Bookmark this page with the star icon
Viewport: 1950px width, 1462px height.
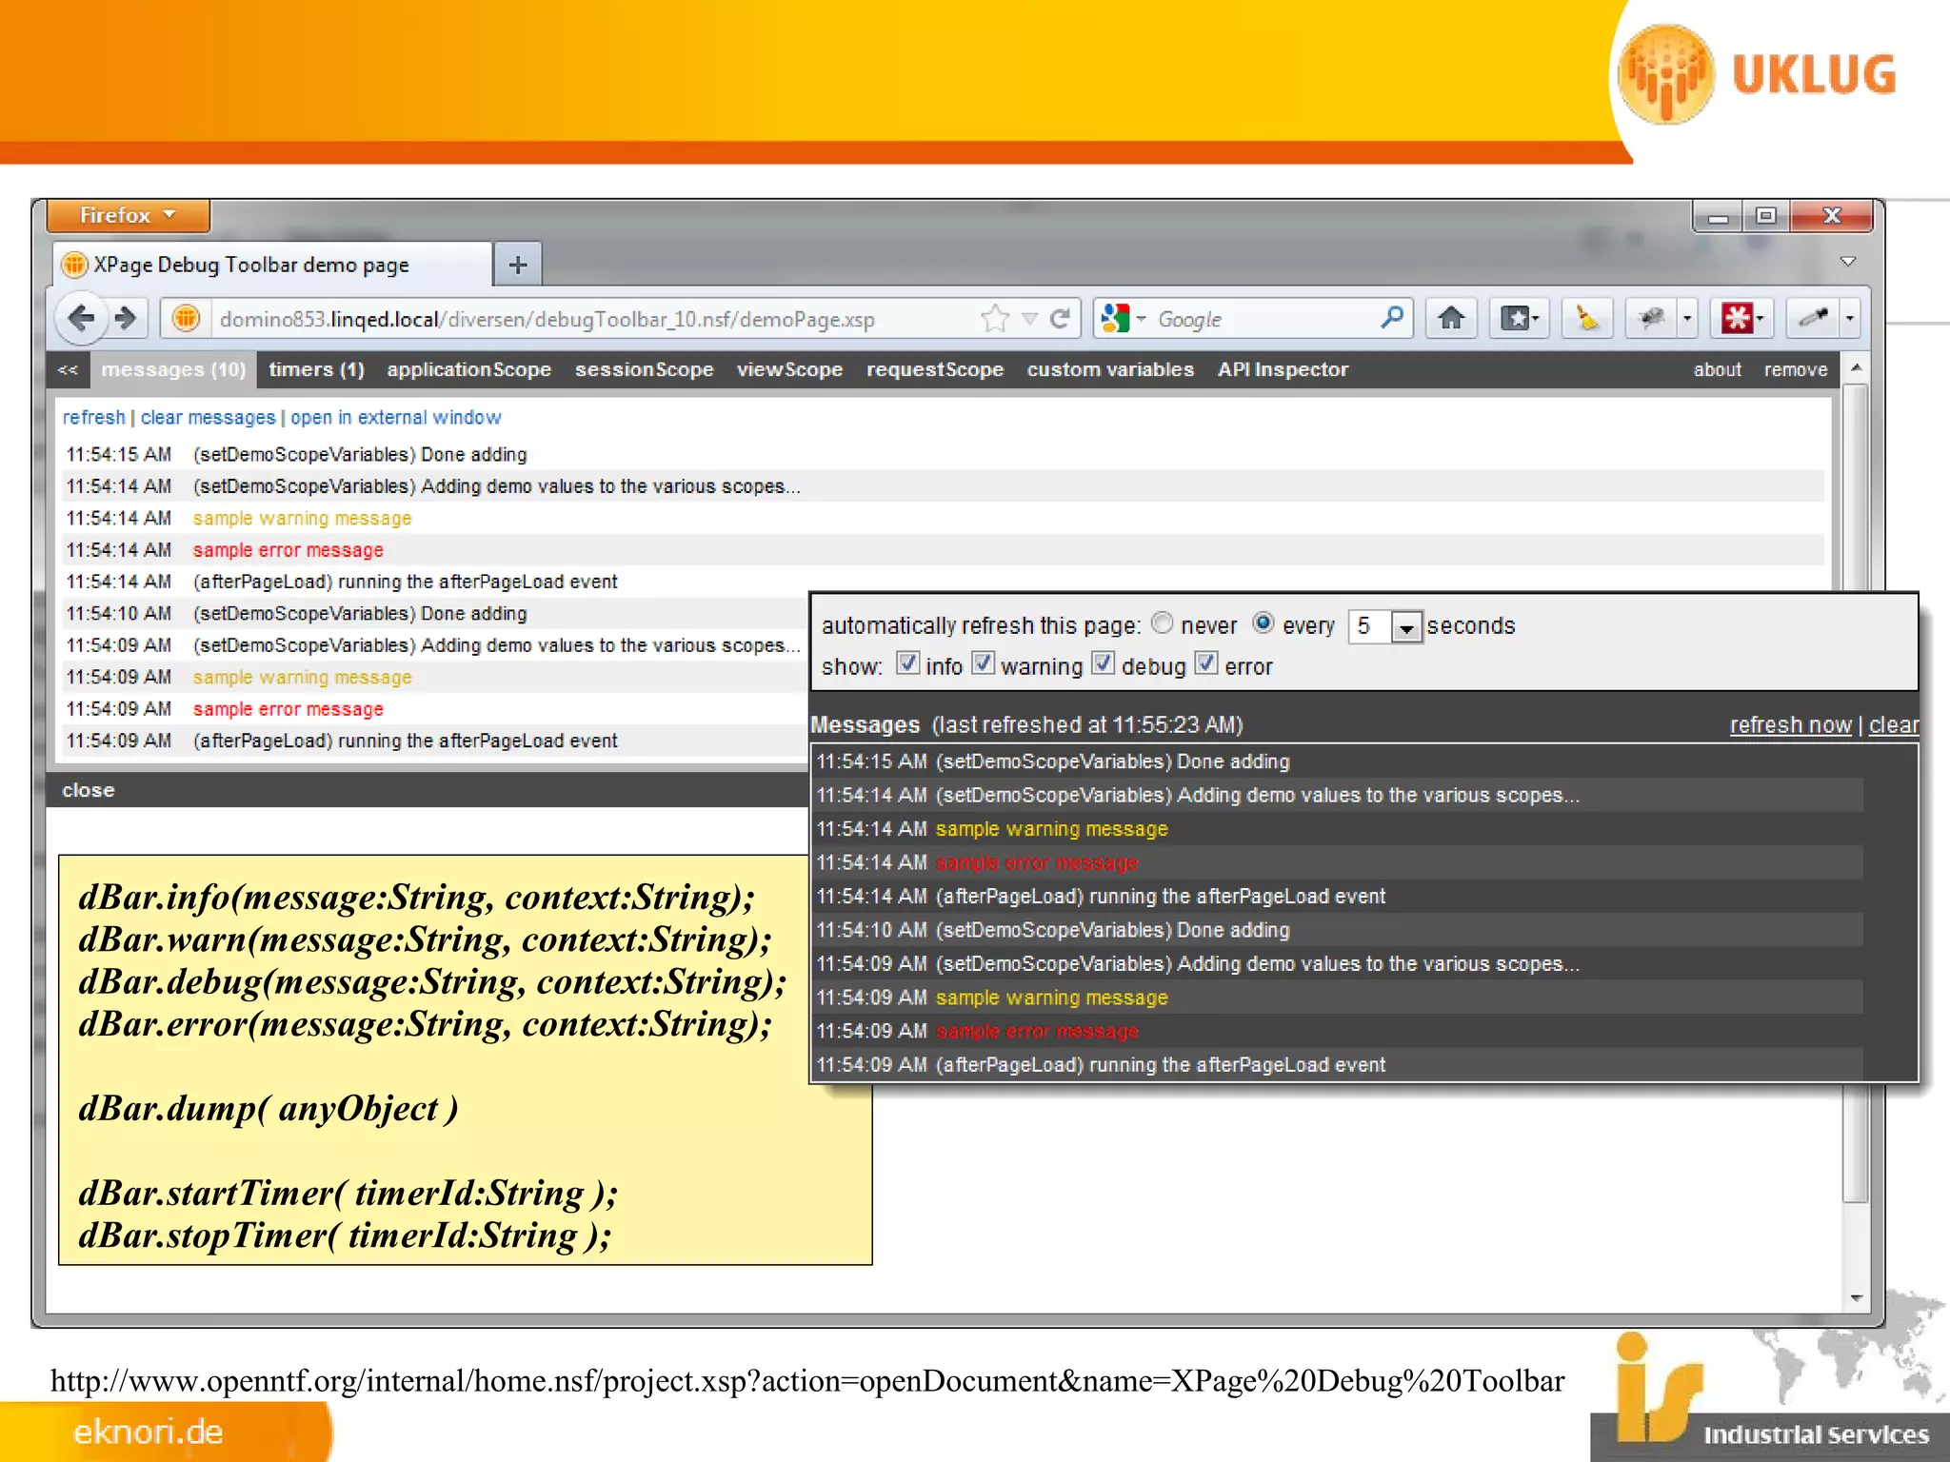tap(994, 318)
